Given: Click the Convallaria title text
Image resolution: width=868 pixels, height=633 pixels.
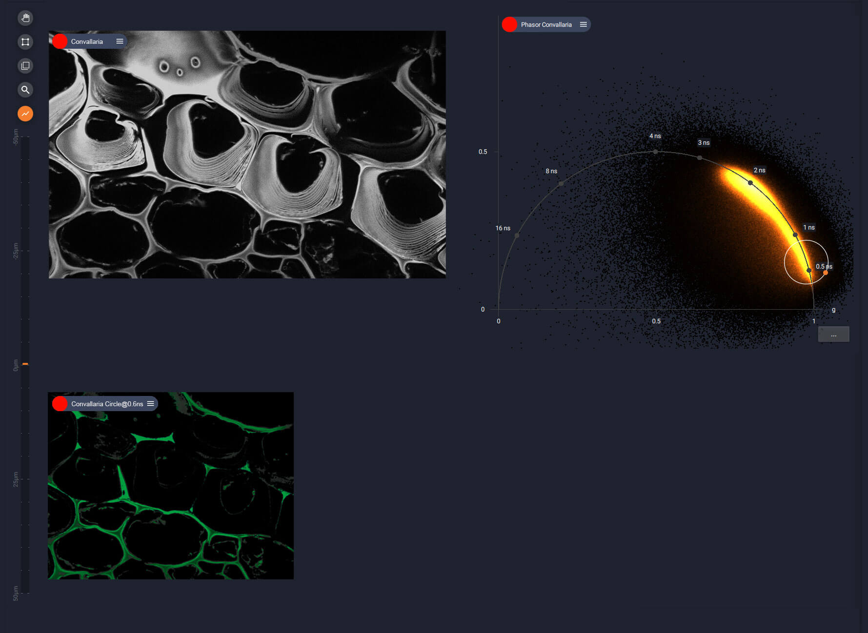Looking at the screenshot, I should (87, 41).
